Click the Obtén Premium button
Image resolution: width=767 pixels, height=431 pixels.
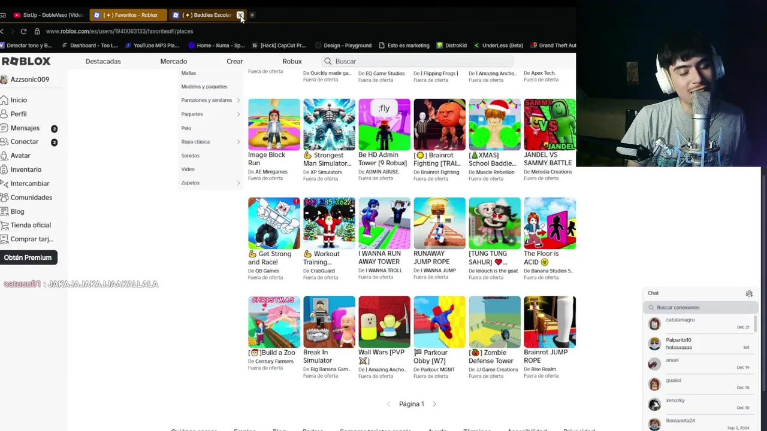[28, 257]
